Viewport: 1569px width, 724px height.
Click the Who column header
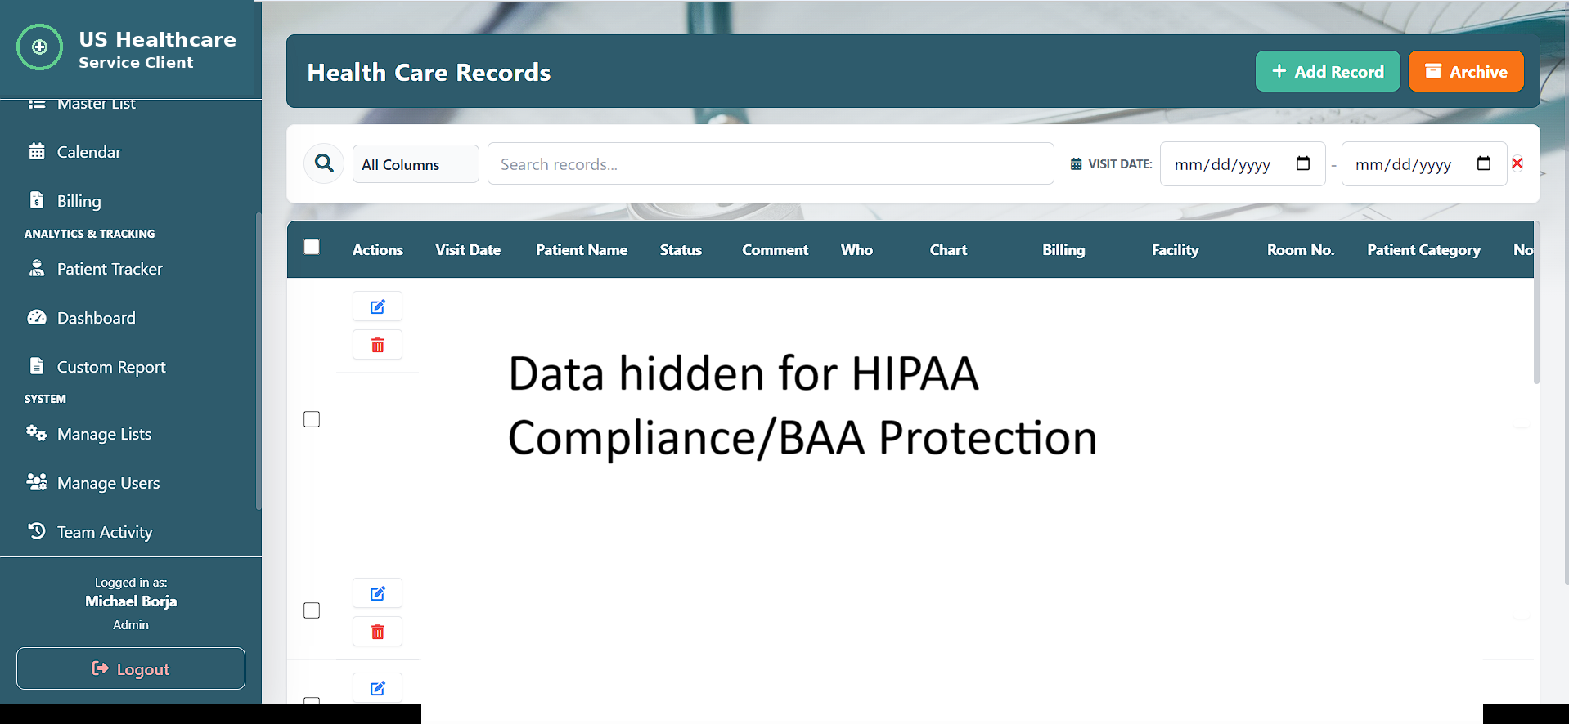point(856,250)
